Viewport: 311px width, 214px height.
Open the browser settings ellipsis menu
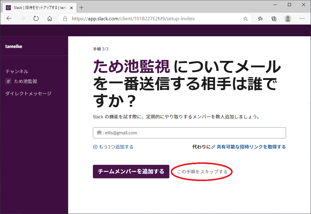(302, 18)
